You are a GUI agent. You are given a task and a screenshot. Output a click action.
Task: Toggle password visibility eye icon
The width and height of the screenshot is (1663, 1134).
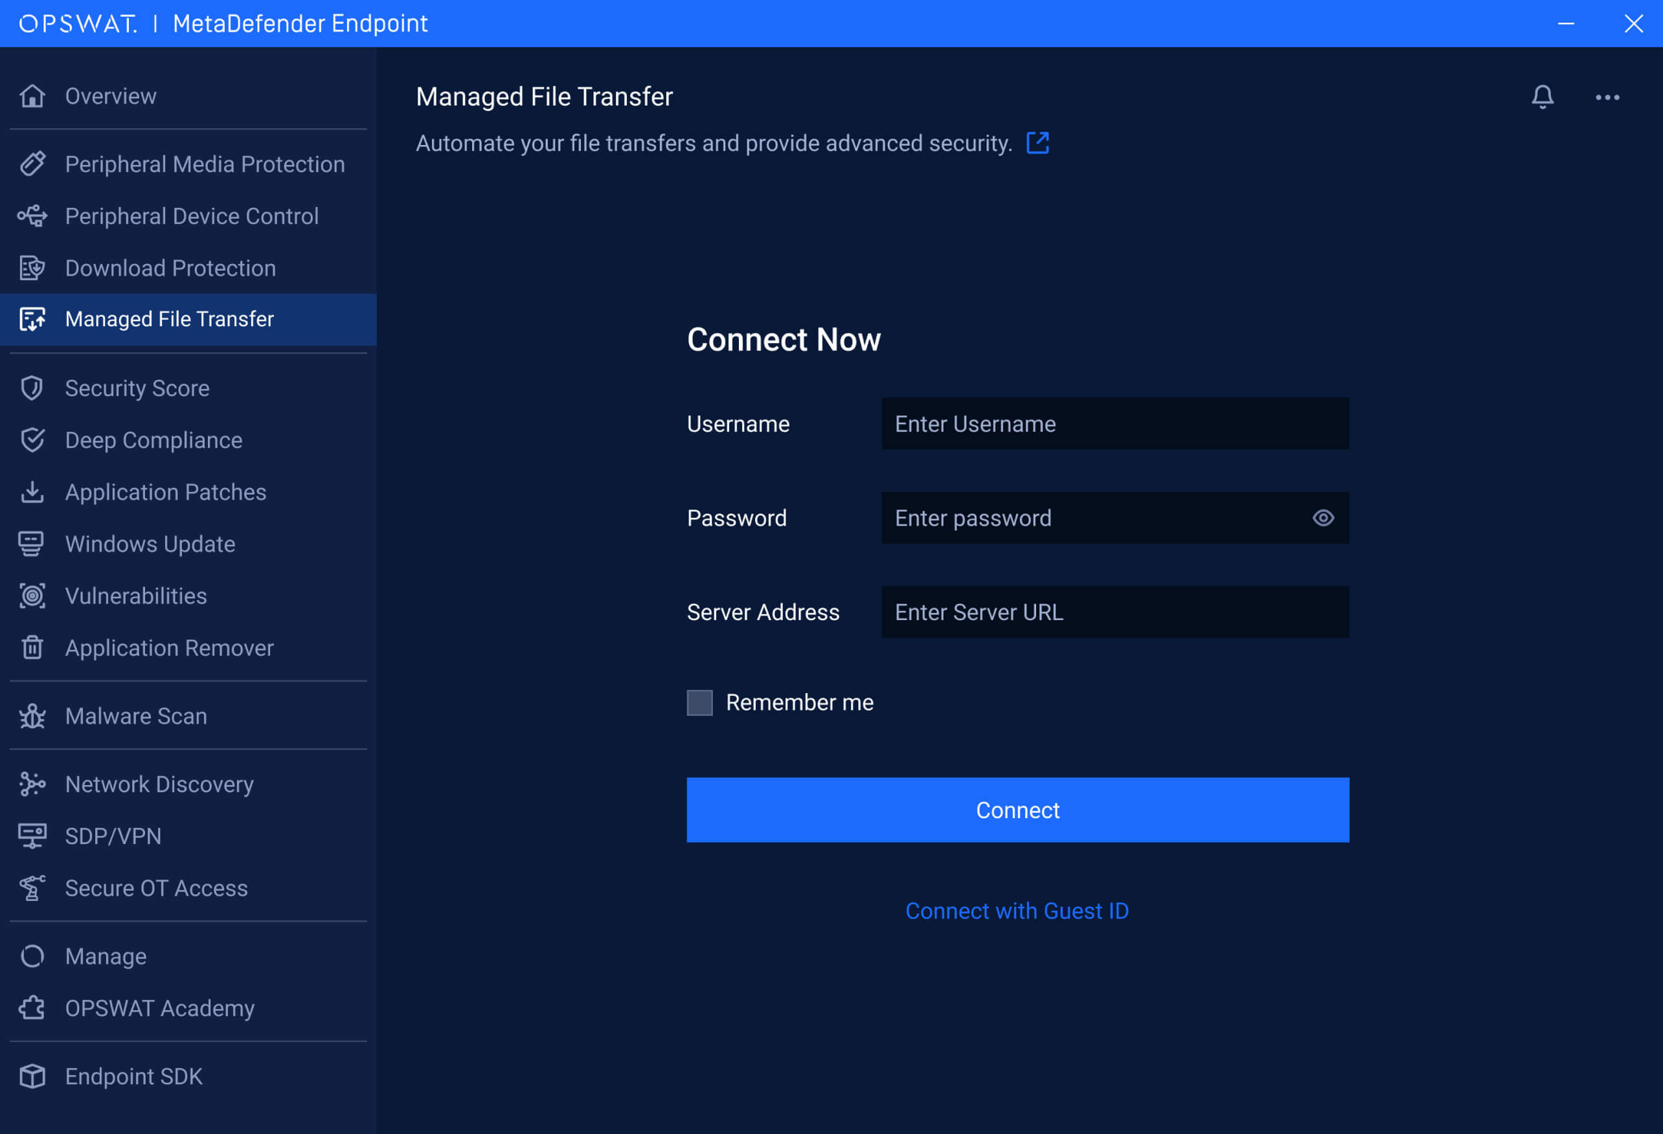(x=1322, y=518)
